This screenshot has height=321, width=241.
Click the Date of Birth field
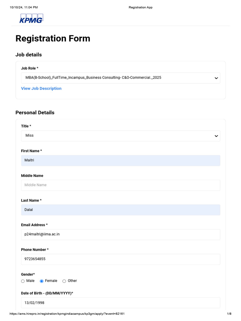click(120, 303)
